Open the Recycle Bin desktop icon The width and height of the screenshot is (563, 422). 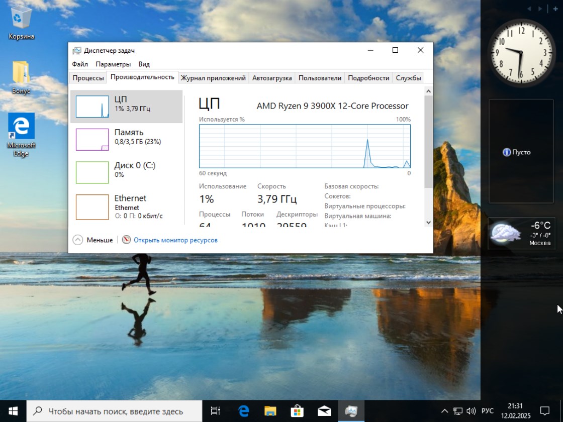(21, 22)
